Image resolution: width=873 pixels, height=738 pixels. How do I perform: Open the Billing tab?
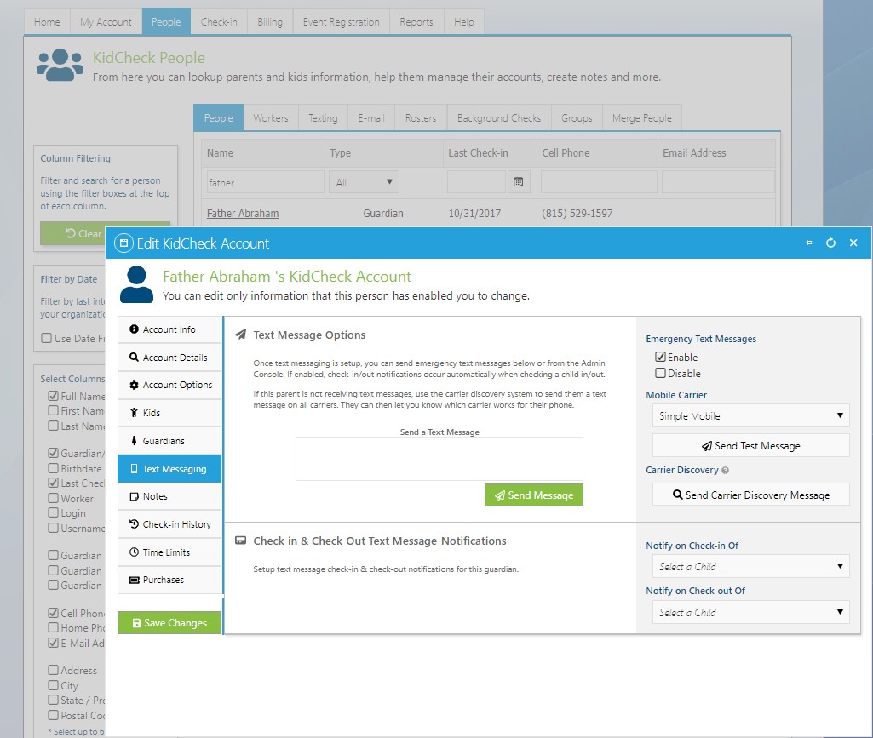[x=270, y=22]
